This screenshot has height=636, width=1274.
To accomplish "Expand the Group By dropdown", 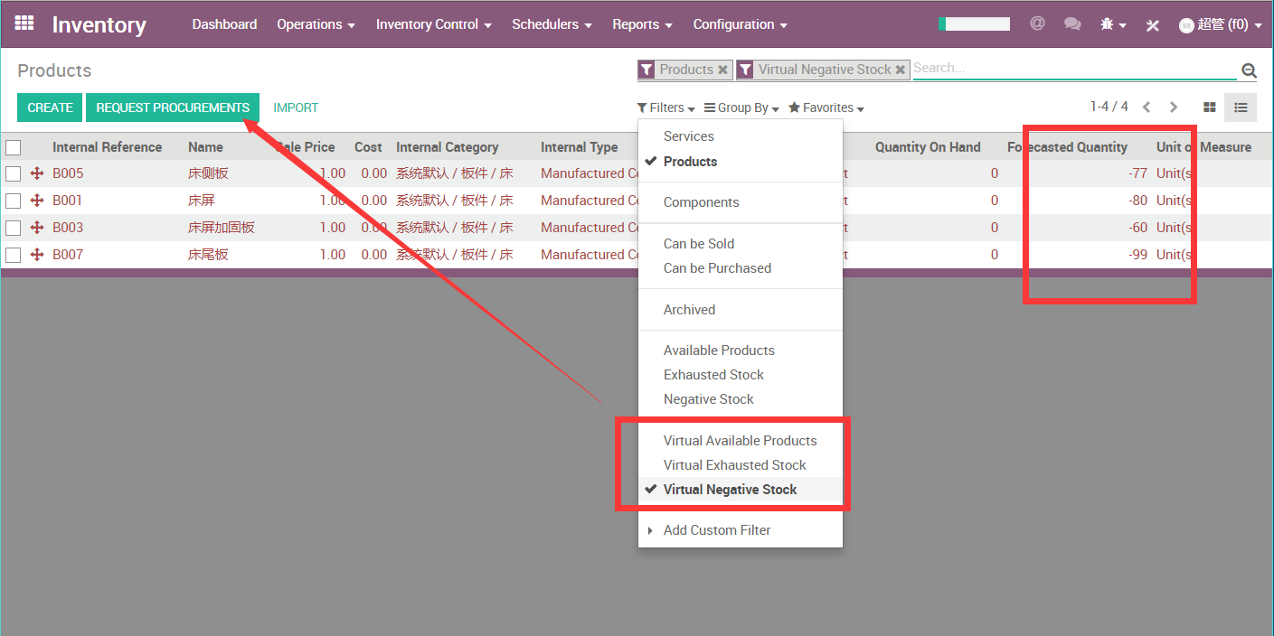I will click(741, 108).
